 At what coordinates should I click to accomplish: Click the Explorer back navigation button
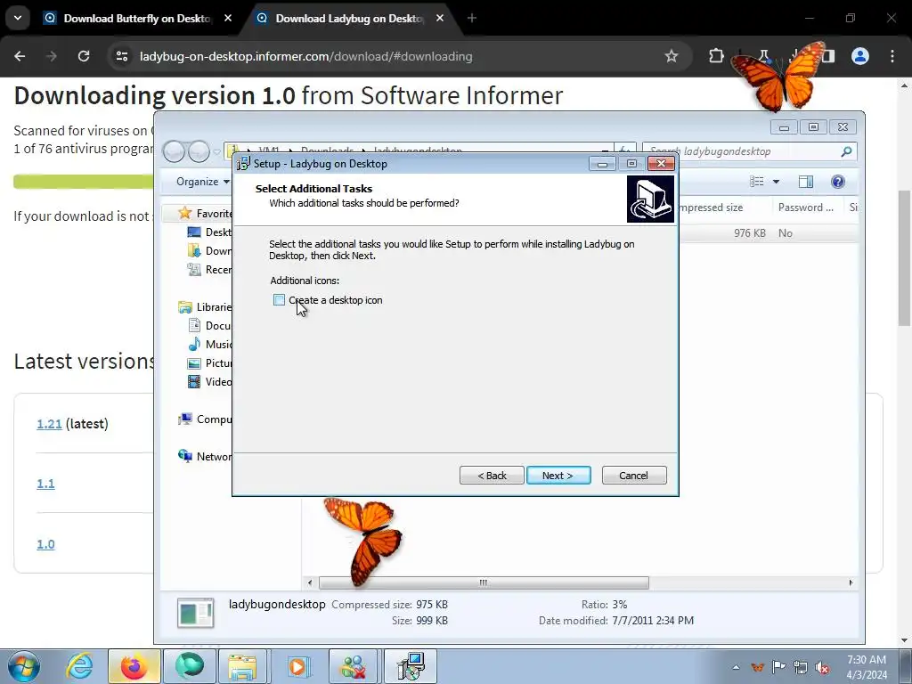click(x=175, y=151)
